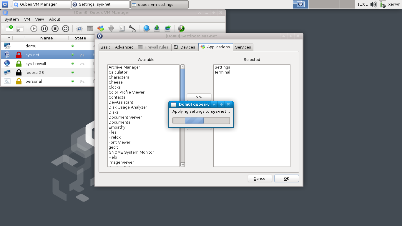Image resolution: width=402 pixels, height=226 pixels.
Task: Click the OK button in Settings dialog
Action: (x=287, y=178)
